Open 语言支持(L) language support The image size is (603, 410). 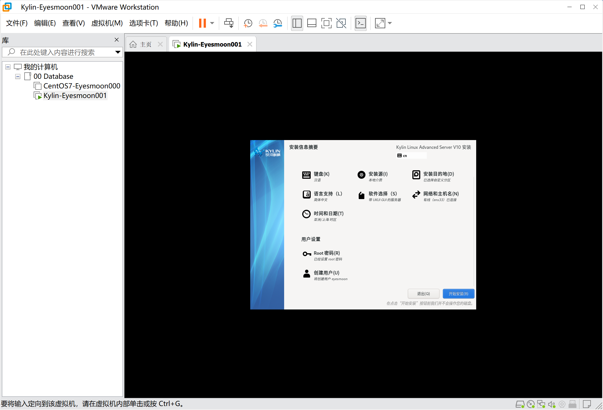pyautogui.click(x=322, y=196)
